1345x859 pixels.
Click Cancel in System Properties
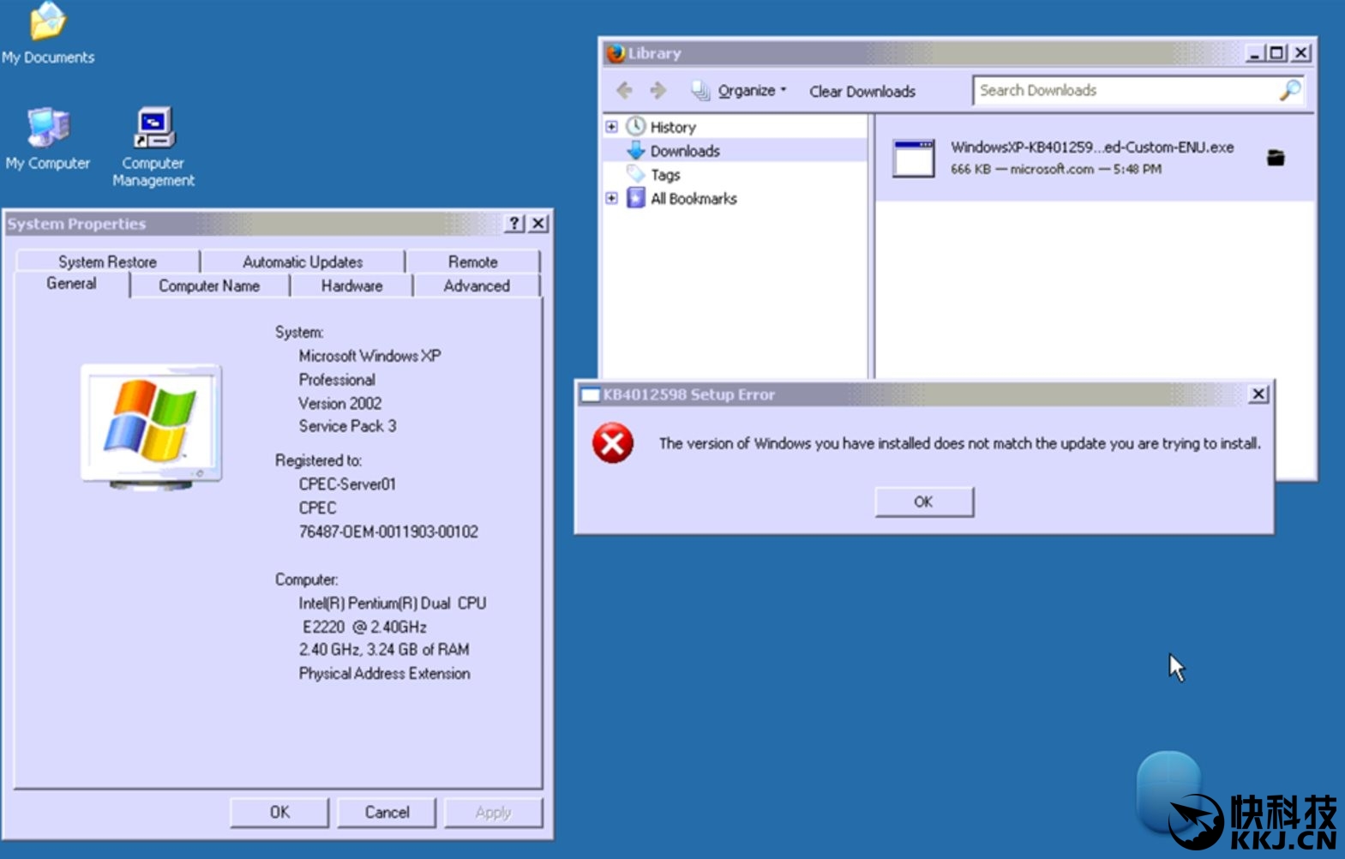point(387,812)
